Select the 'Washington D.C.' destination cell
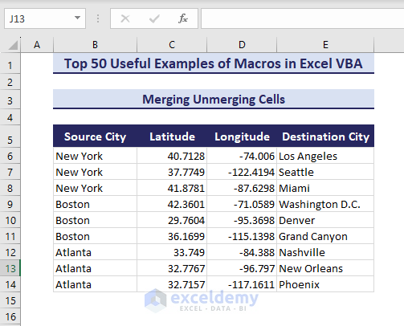 click(x=325, y=204)
